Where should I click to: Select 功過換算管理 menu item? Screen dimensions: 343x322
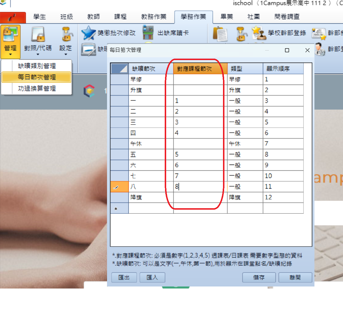37,88
